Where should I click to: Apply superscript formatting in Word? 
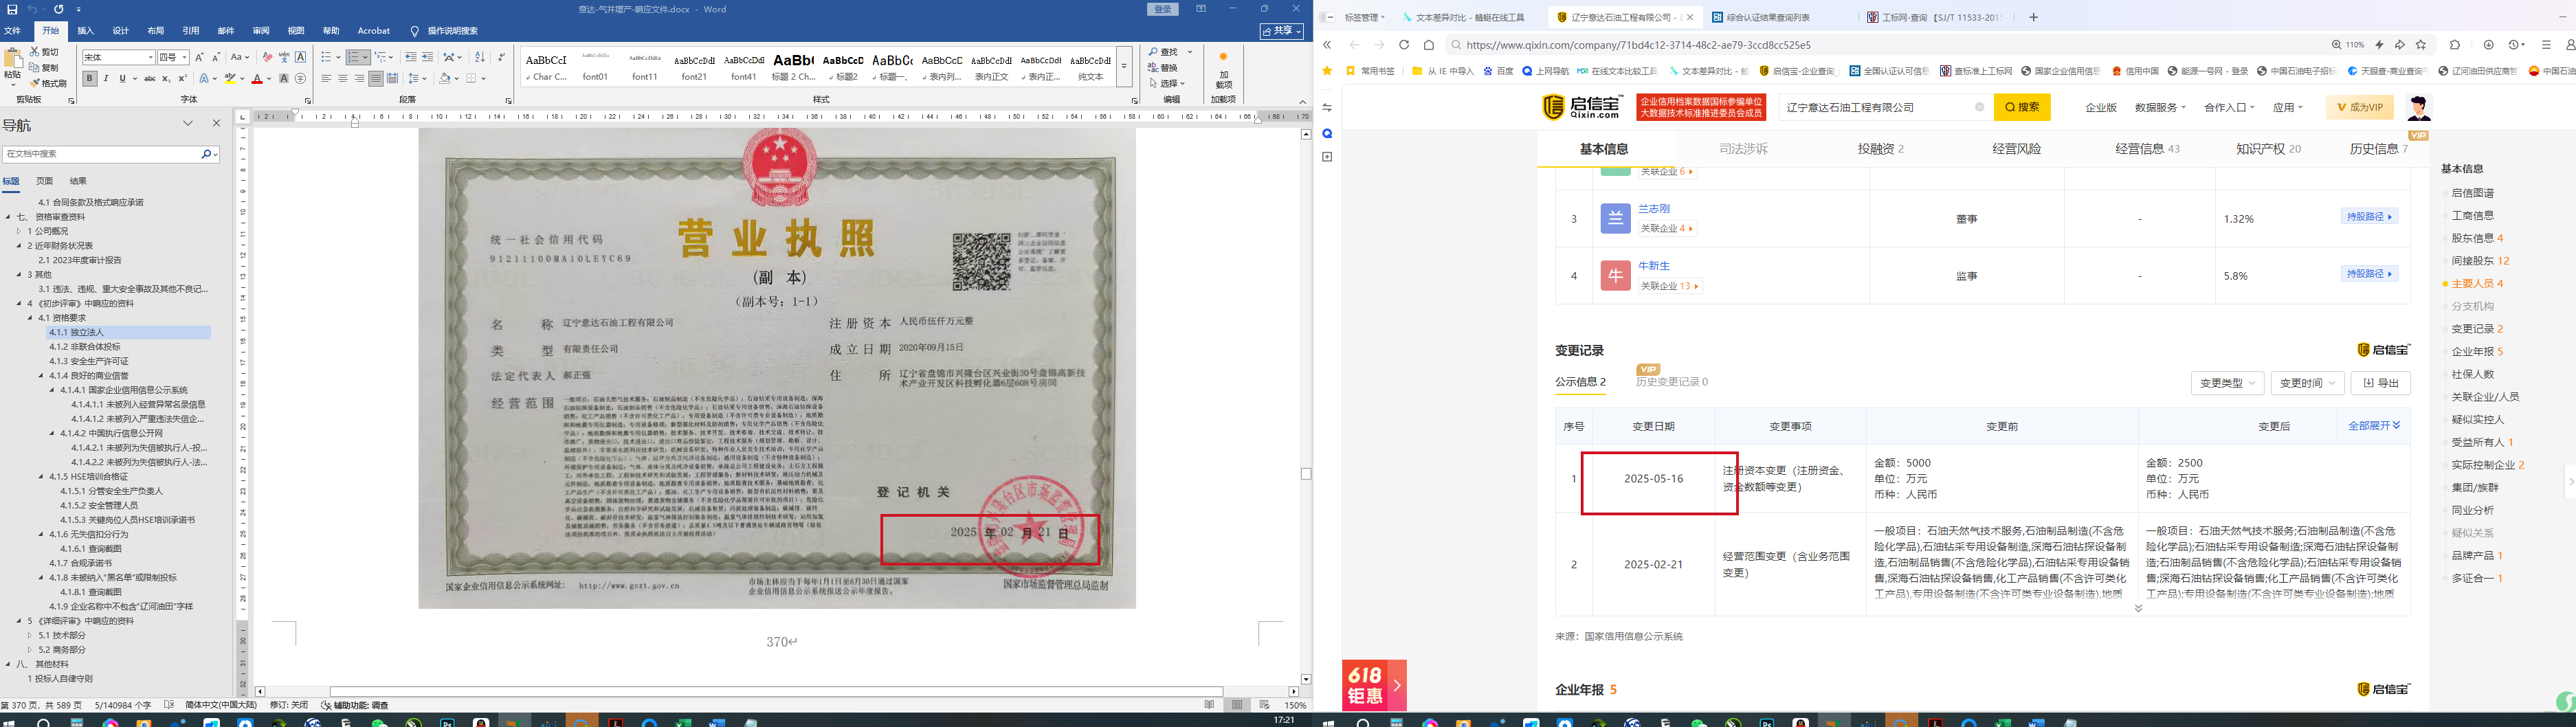(x=182, y=78)
